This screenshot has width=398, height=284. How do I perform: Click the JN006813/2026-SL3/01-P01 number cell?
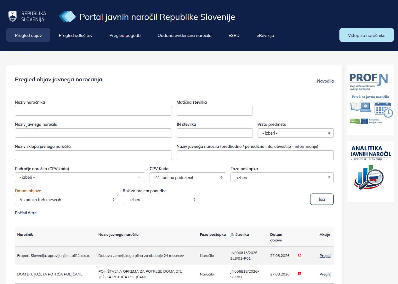point(245,256)
